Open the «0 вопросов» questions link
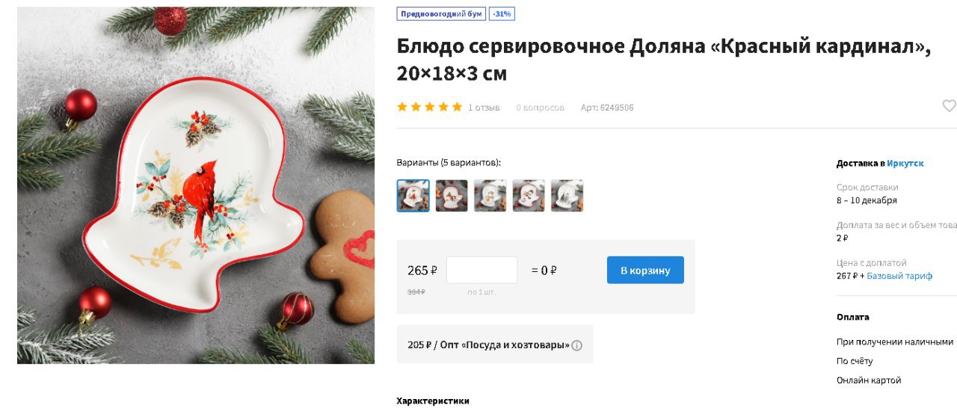The image size is (957, 408). [x=541, y=108]
